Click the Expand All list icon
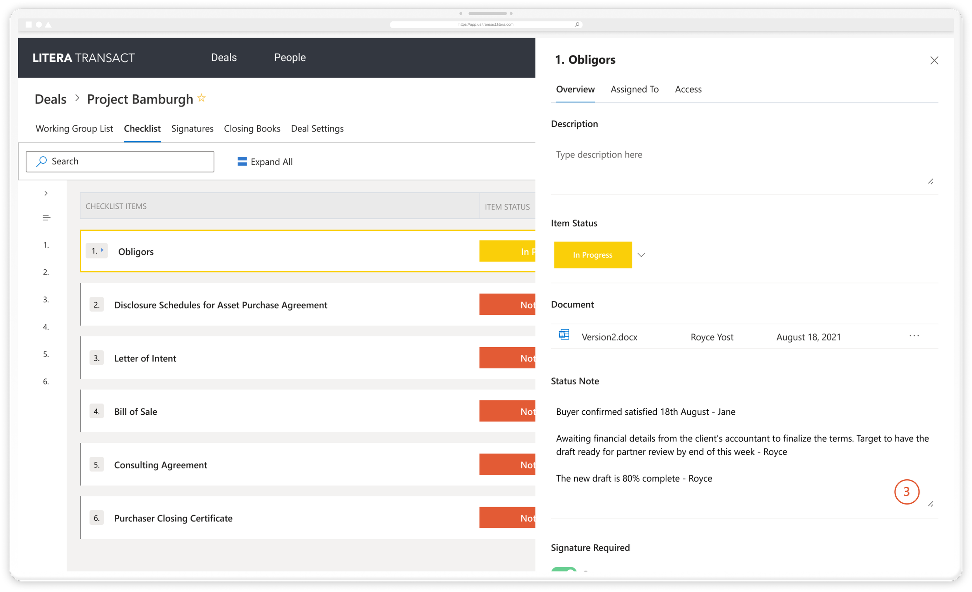The width and height of the screenshot is (972, 592). pyautogui.click(x=242, y=161)
